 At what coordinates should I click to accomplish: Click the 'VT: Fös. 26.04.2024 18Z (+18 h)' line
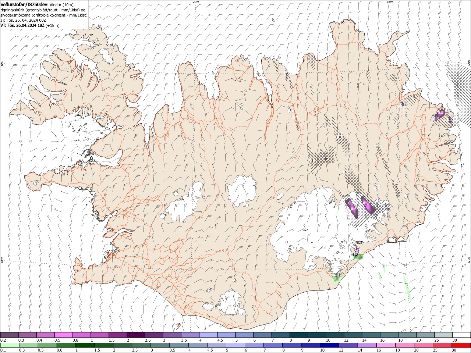click(x=30, y=25)
